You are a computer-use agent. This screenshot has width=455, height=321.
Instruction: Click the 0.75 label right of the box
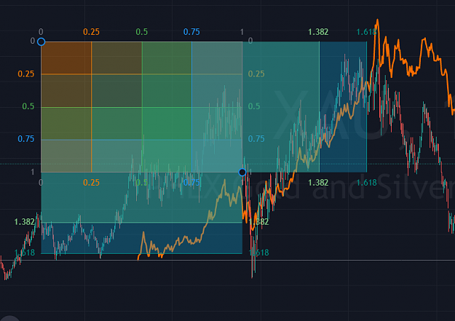tap(256, 139)
